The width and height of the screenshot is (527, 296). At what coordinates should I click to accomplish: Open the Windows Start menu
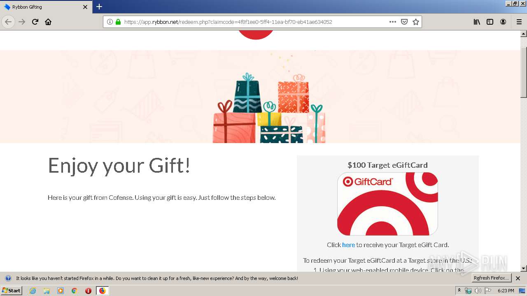11,290
